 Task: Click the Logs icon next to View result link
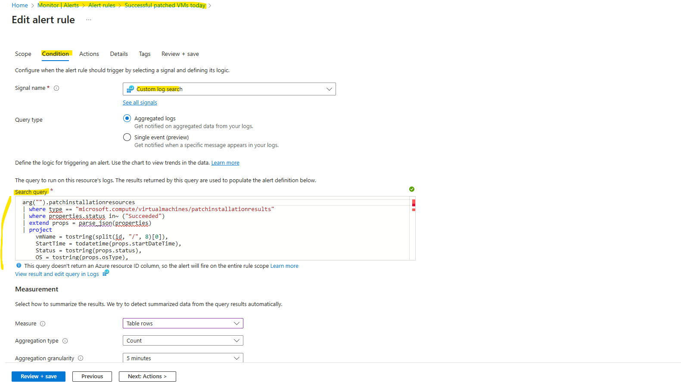106,273
